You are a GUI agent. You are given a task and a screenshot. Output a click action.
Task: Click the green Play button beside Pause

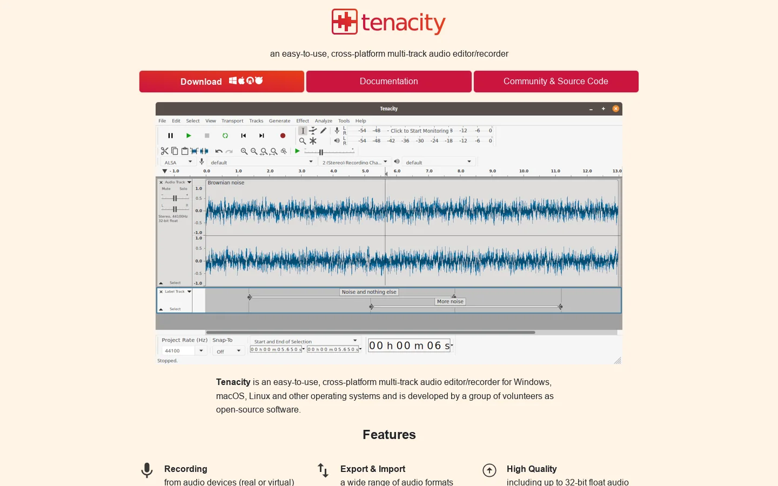pos(189,136)
